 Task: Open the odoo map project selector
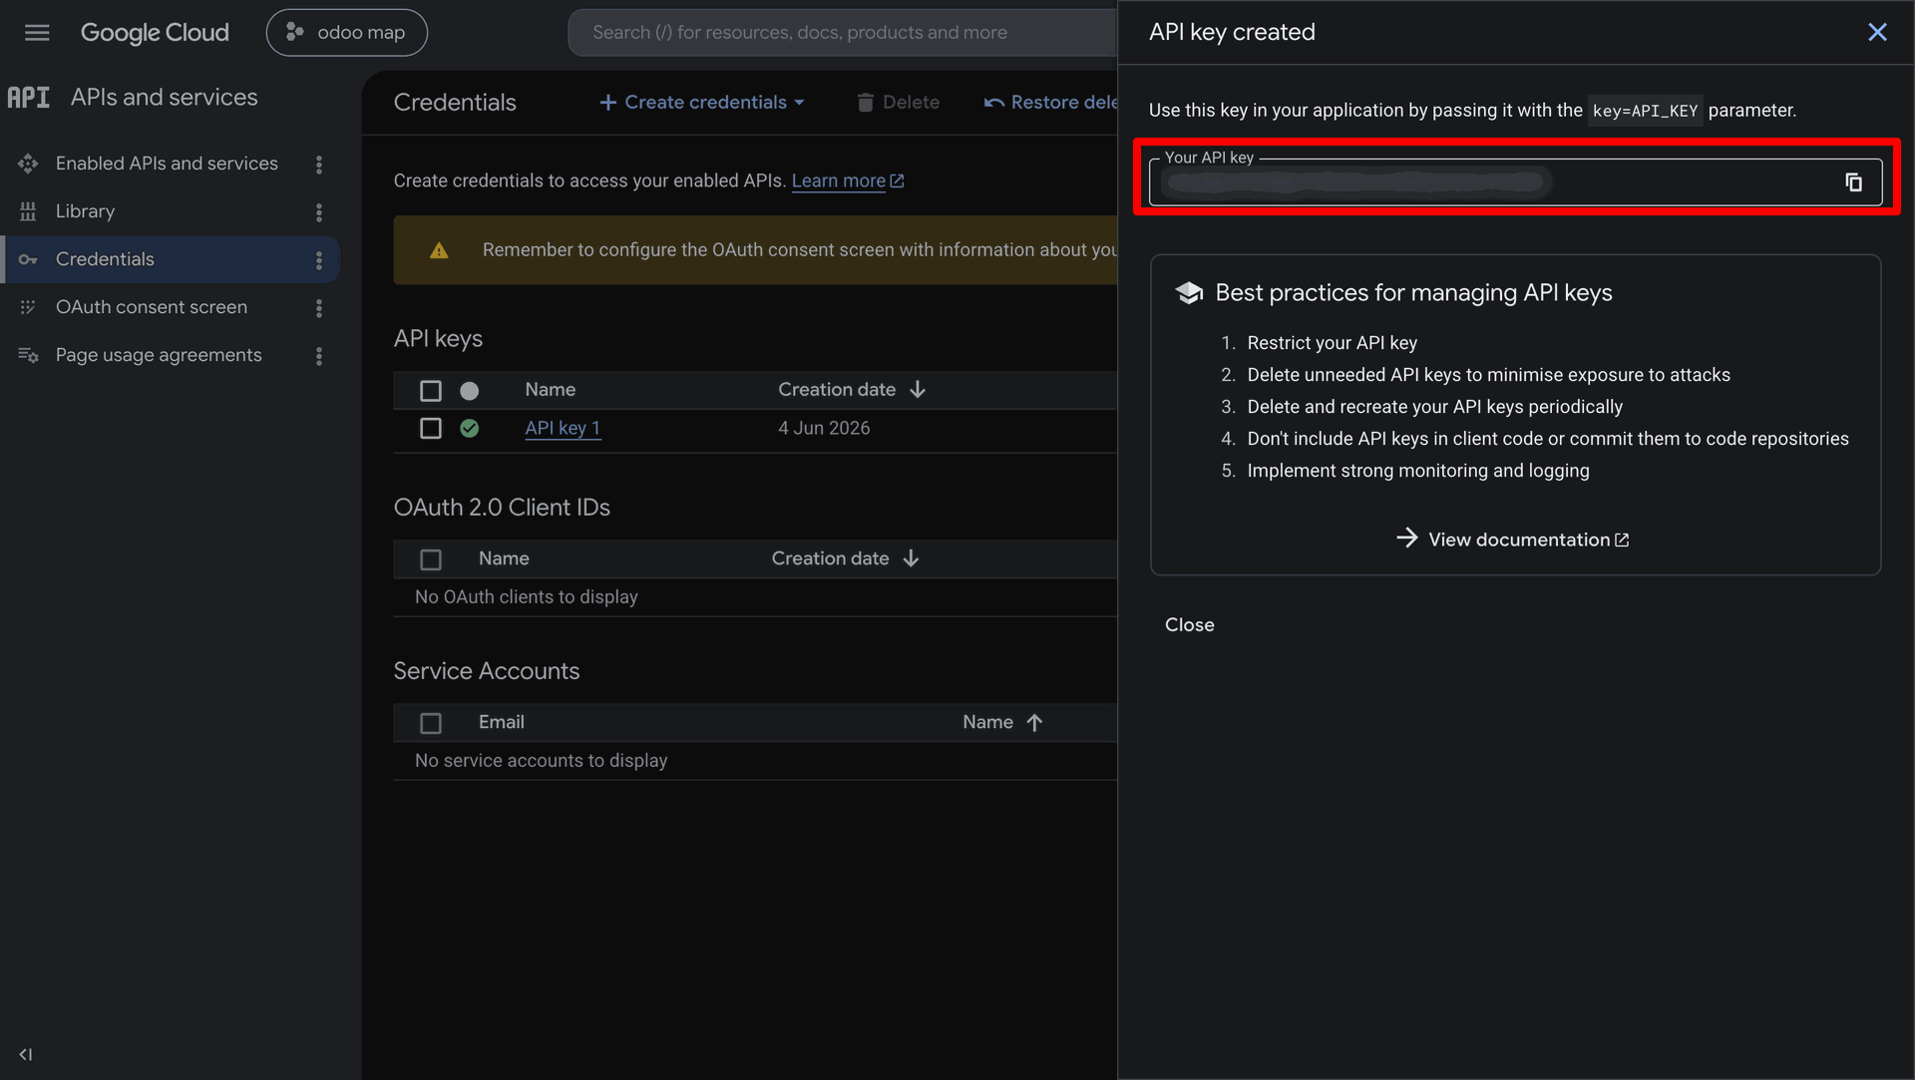pos(346,32)
